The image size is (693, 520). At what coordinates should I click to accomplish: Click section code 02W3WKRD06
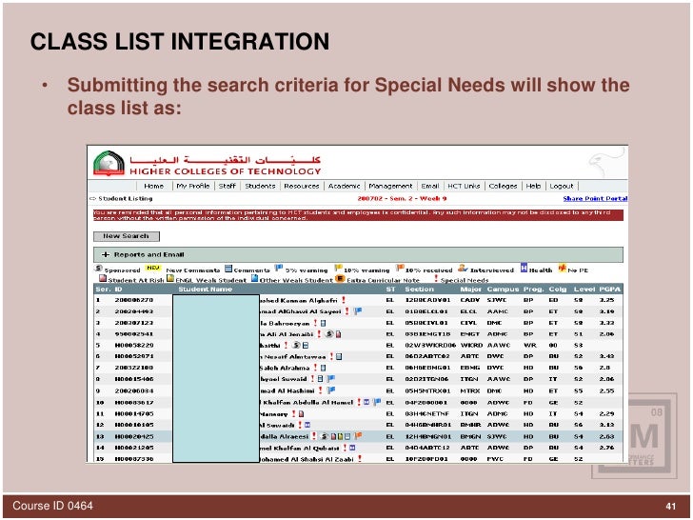tap(430, 346)
